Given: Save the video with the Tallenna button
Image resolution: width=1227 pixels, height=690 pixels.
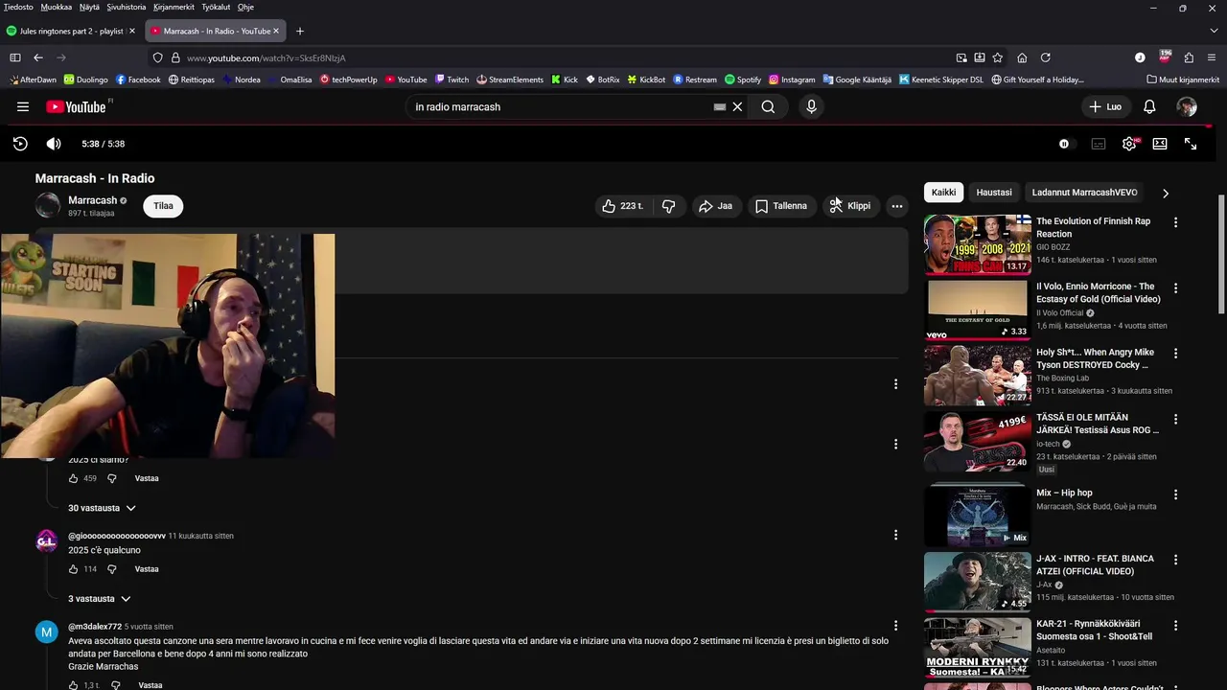Looking at the screenshot, I should (781, 206).
